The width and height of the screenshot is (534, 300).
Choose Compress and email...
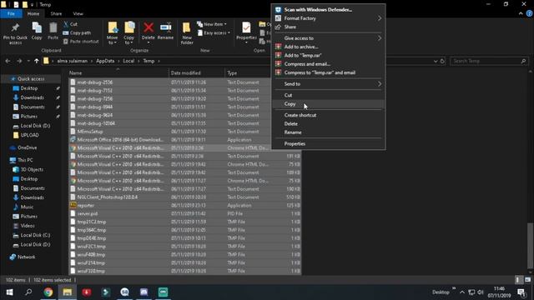pyautogui.click(x=329, y=64)
